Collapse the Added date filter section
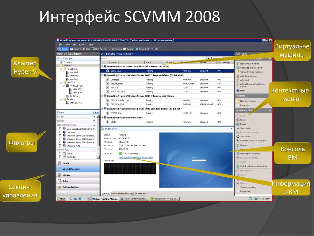The width and height of the screenshot is (314, 236). (x=94, y=150)
